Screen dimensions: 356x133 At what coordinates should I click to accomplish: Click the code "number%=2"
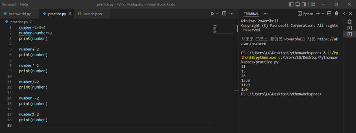coord(29,115)
